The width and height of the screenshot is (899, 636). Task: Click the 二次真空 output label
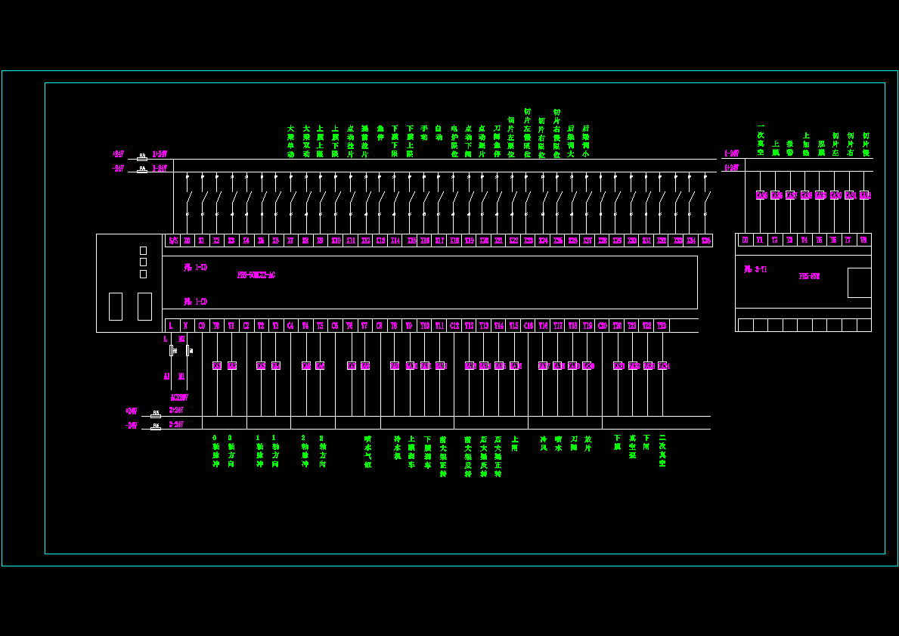pyautogui.click(x=662, y=451)
